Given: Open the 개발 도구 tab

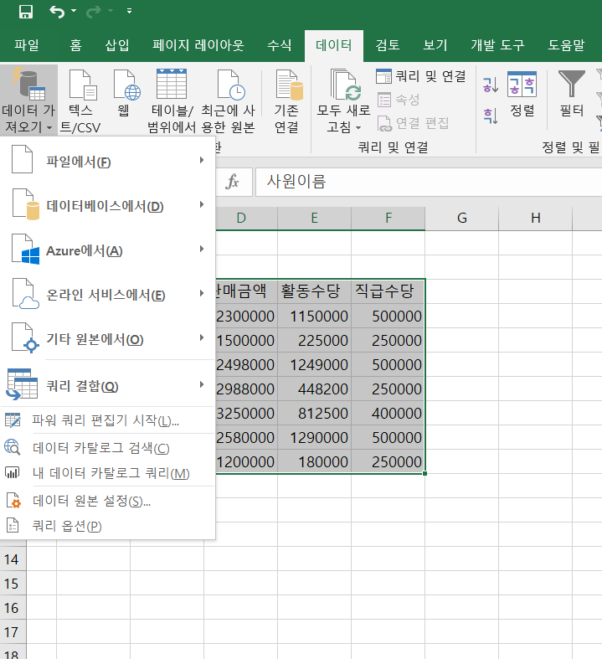Looking at the screenshot, I should (497, 45).
